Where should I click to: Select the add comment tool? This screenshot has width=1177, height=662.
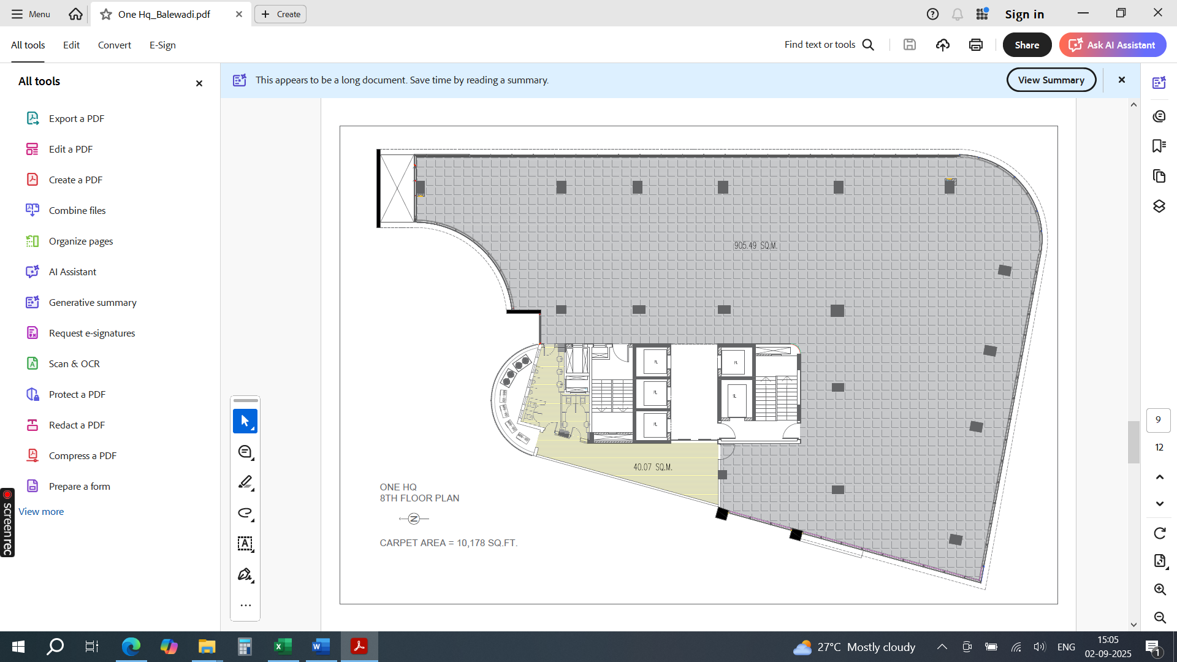point(245,452)
